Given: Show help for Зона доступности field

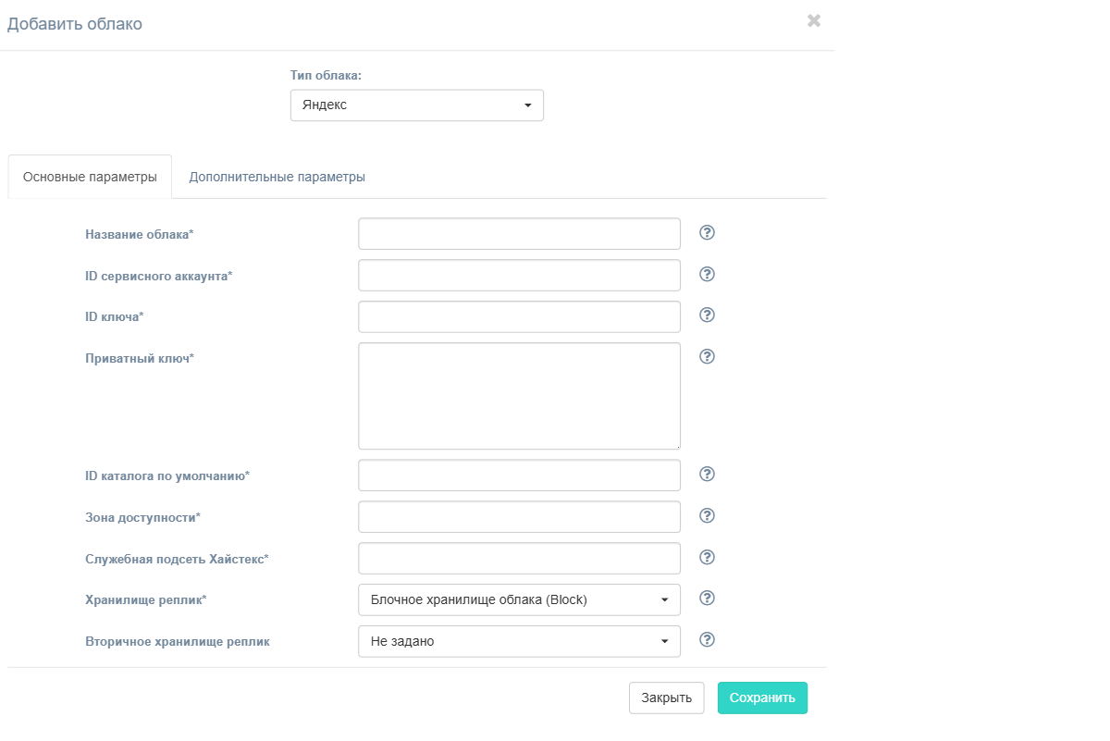Looking at the screenshot, I should [x=708, y=515].
